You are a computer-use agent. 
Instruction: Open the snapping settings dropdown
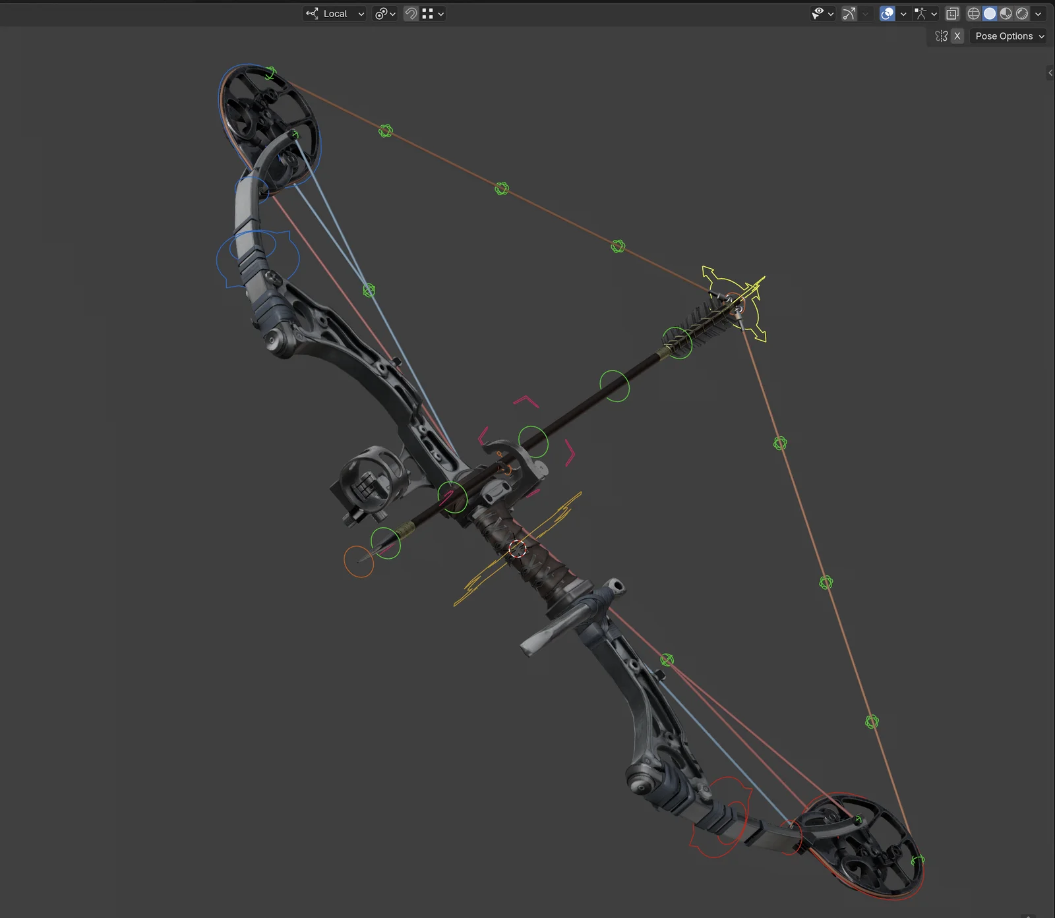click(x=441, y=14)
